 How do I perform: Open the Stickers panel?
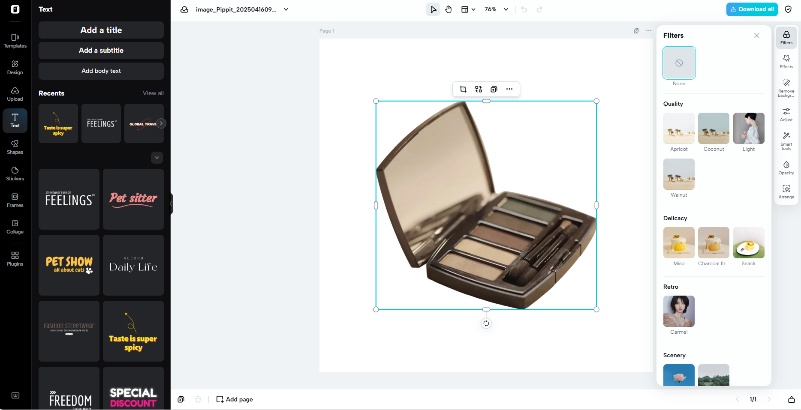(15, 174)
